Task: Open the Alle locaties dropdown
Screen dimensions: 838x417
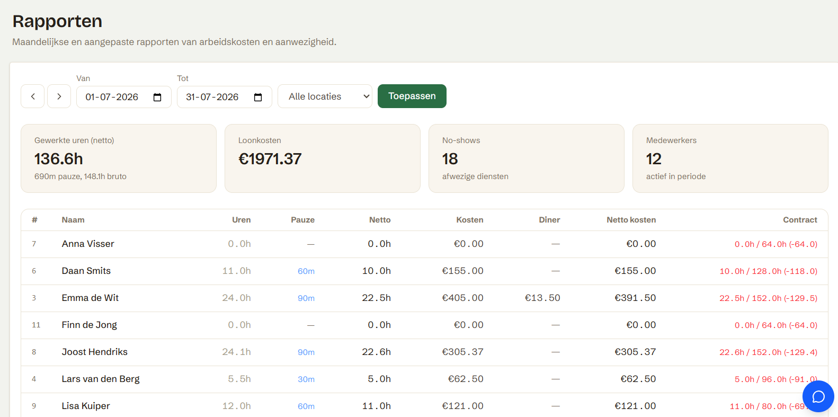Action: coord(325,96)
